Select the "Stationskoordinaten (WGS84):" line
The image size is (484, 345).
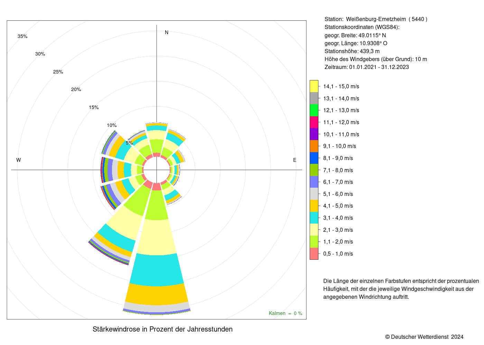tap(362, 27)
